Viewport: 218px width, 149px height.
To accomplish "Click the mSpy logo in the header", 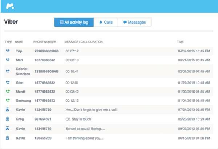I will click(10, 7).
